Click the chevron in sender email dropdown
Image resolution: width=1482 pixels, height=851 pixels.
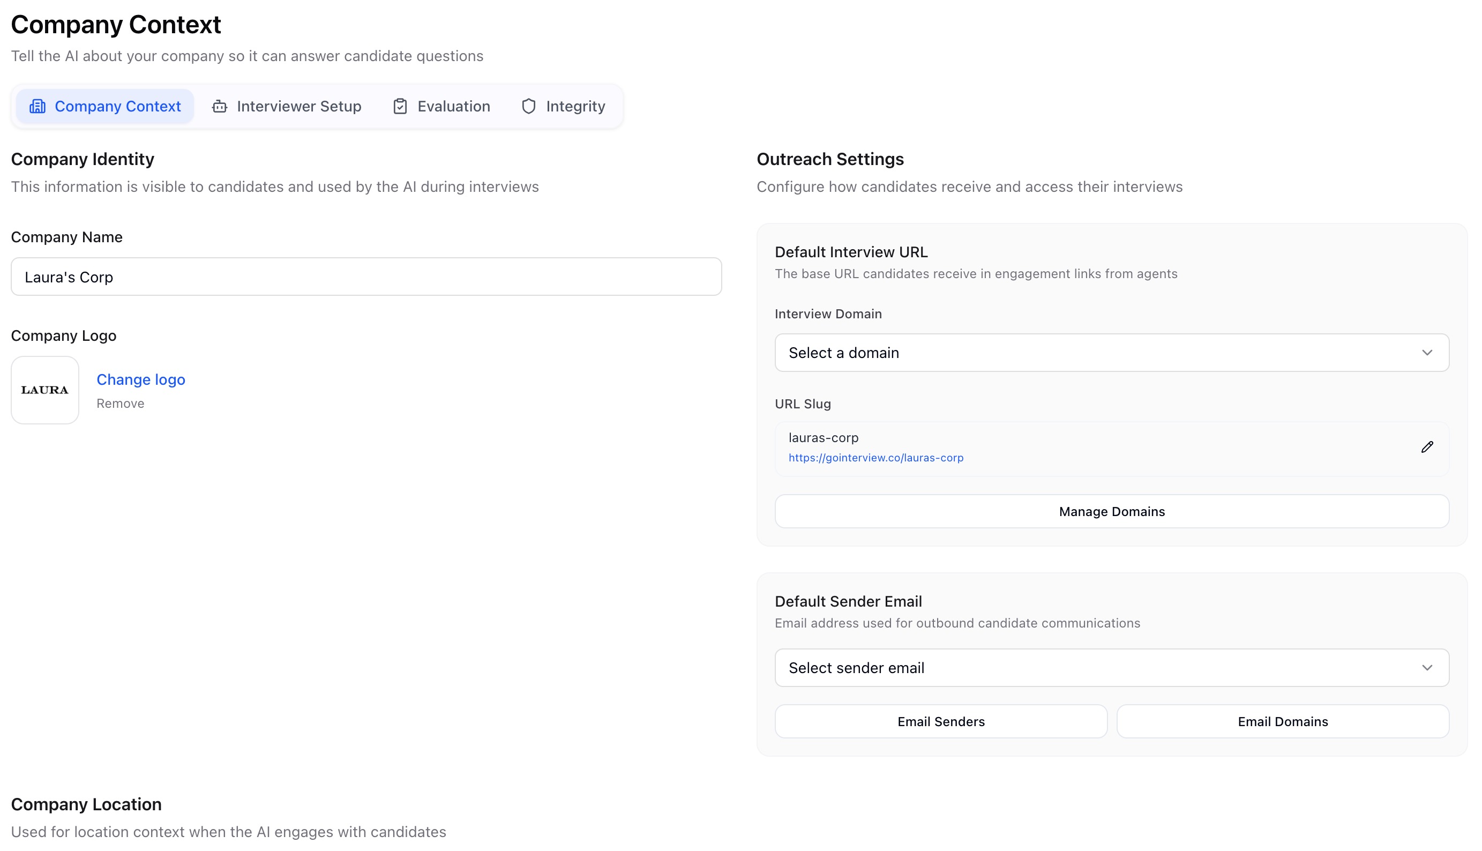coord(1427,668)
